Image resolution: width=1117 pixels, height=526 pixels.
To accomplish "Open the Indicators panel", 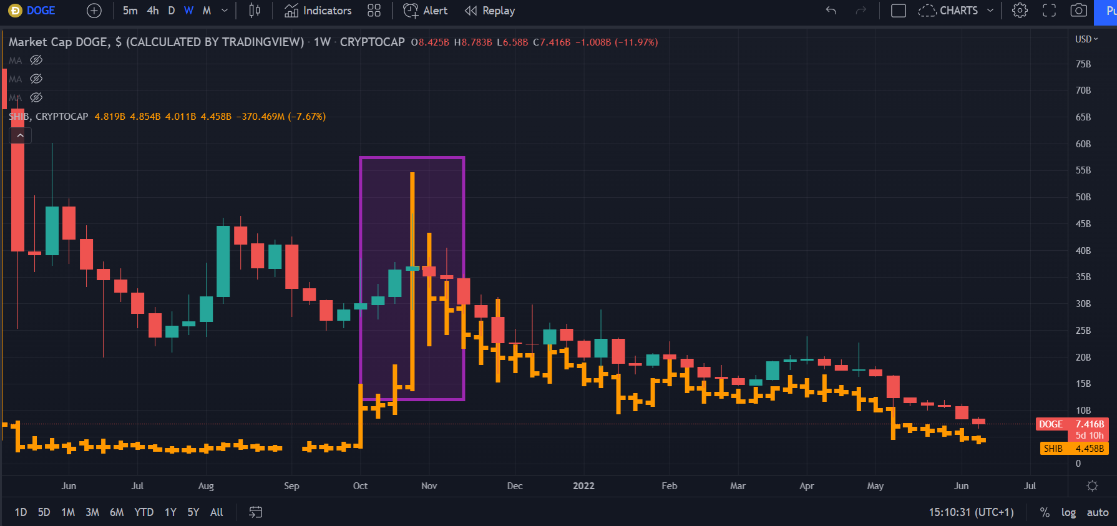I will pyautogui.click(x=318, y=11).
